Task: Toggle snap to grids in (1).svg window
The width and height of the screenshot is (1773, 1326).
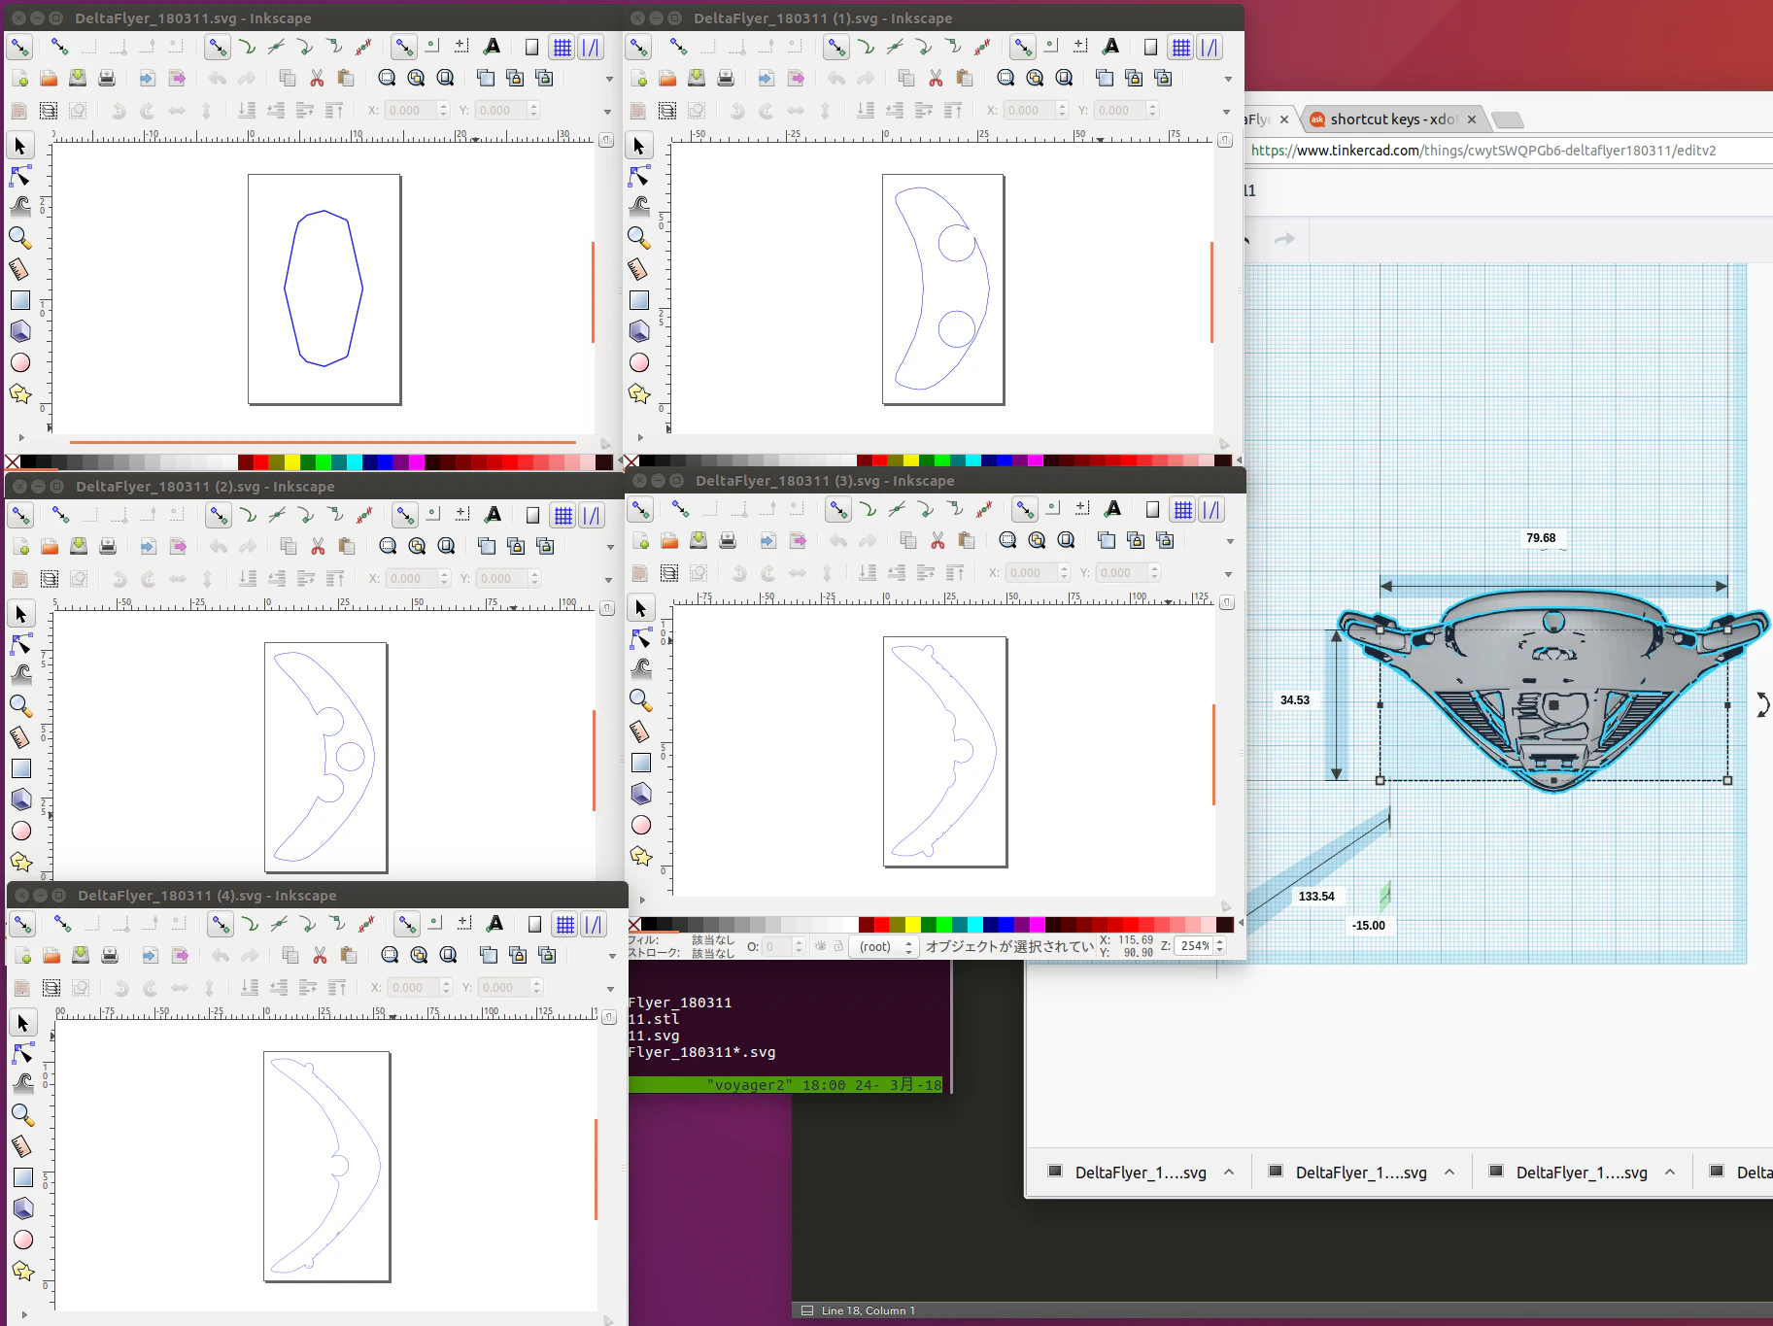Action: [1180, 47]
